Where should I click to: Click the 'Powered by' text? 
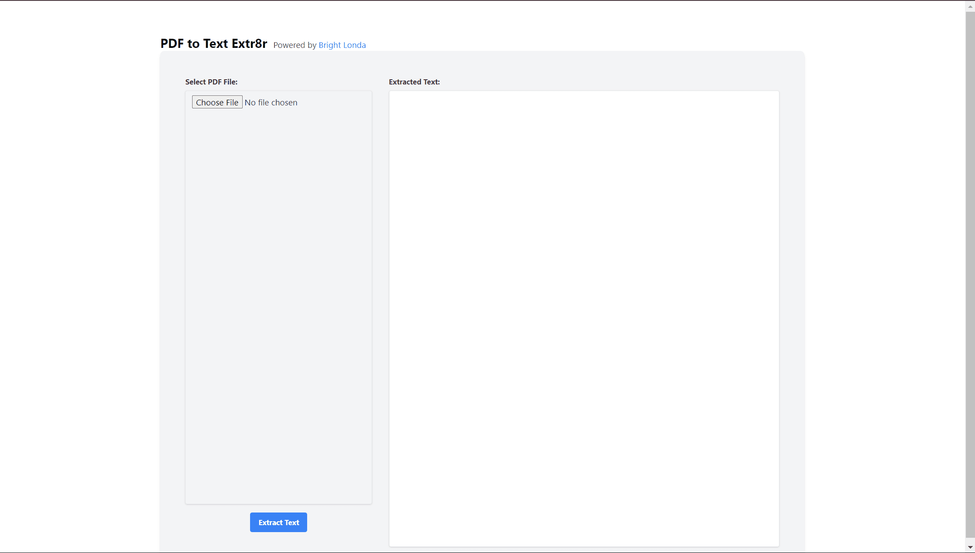point(295,45)
